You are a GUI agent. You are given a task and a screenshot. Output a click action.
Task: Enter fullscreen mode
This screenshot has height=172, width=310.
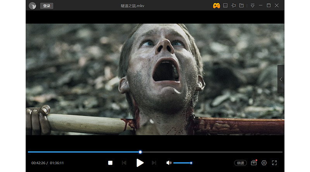coord(274,163)
